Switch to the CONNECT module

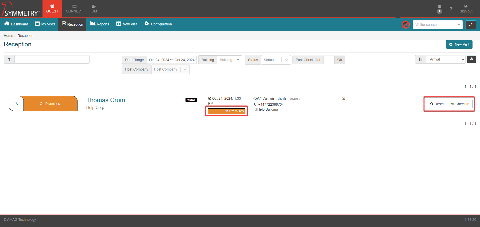click(x=74, y=9)
